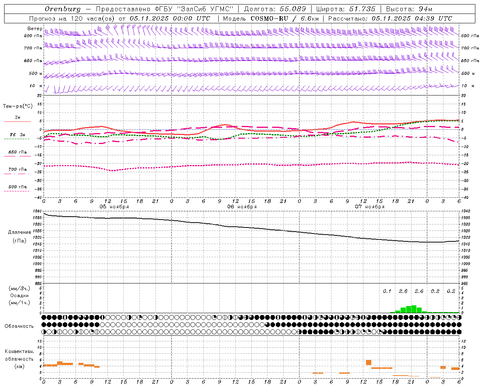Click the (мм/1ч.) precipitation unit label
Image resolution: width=481 pixels, height=385 pixels.
pos(20,303)
